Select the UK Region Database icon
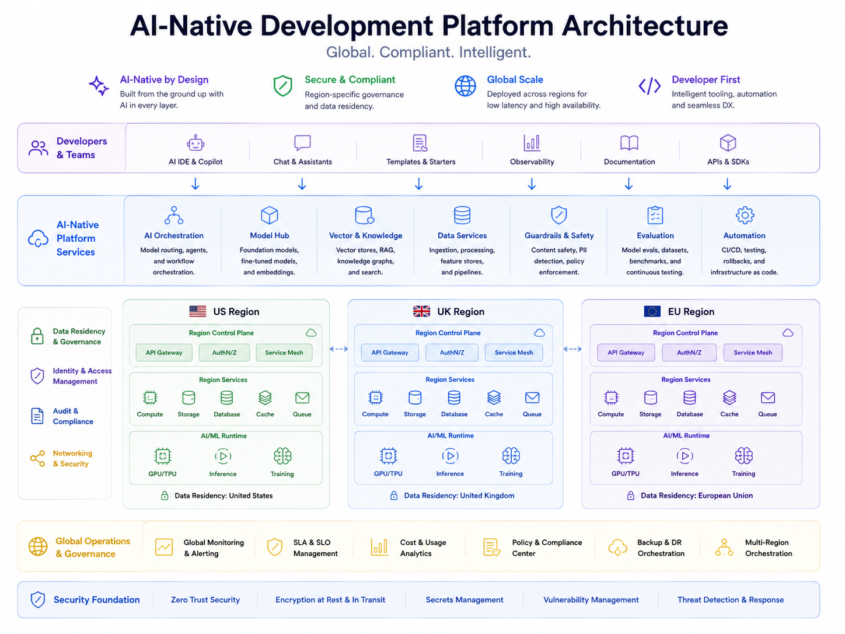This screenshot has width=845, height=634. coord(454,398)
